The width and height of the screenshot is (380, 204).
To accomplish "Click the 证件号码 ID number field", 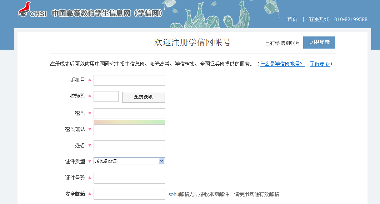I will (129, 178).
